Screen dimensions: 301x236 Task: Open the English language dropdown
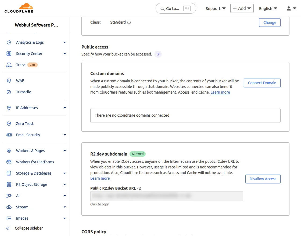click(268, 9)
